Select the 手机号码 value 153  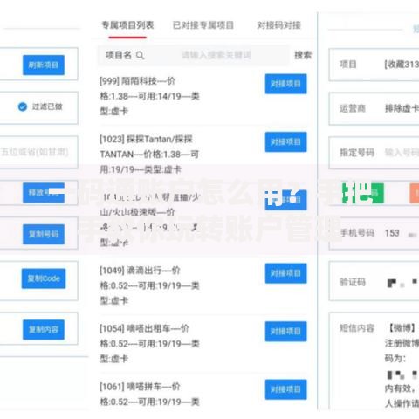(x=392, y=233)
